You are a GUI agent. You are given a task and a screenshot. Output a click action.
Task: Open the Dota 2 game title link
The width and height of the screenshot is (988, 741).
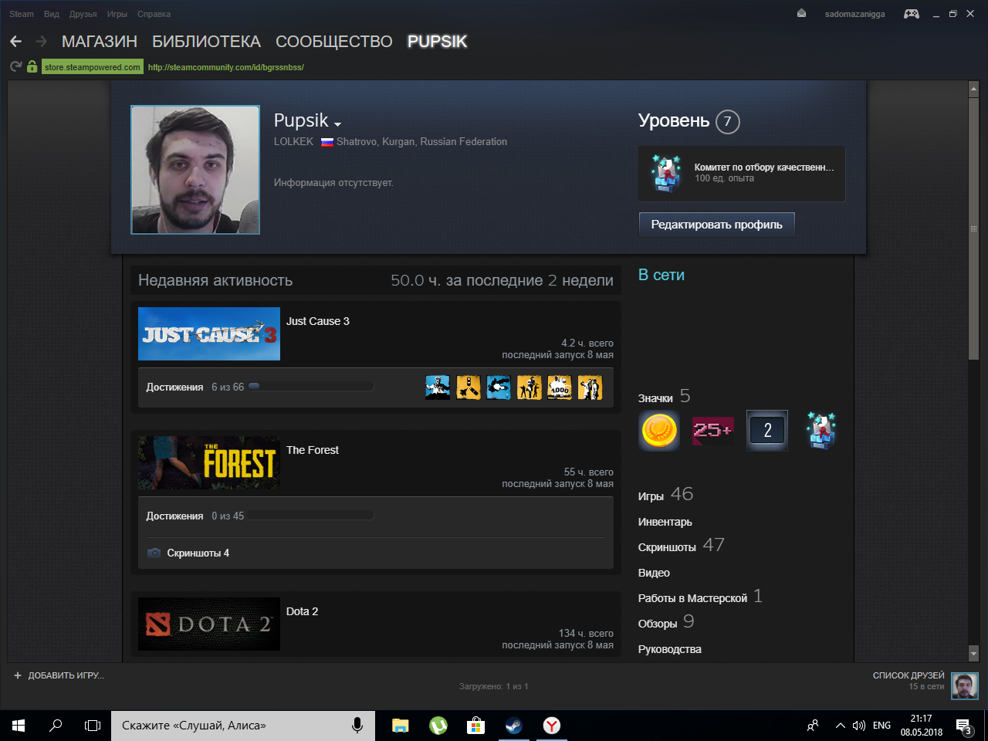tap(303, 611)
